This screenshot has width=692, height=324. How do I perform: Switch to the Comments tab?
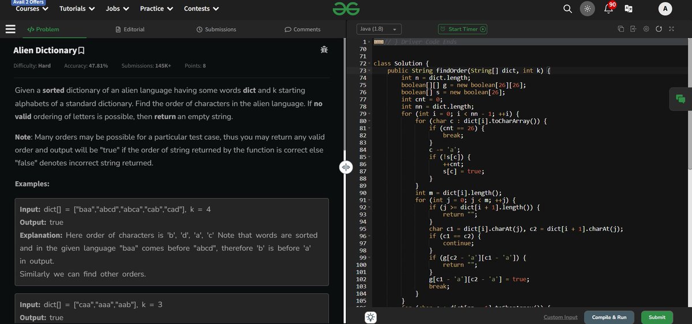[303, 29]
